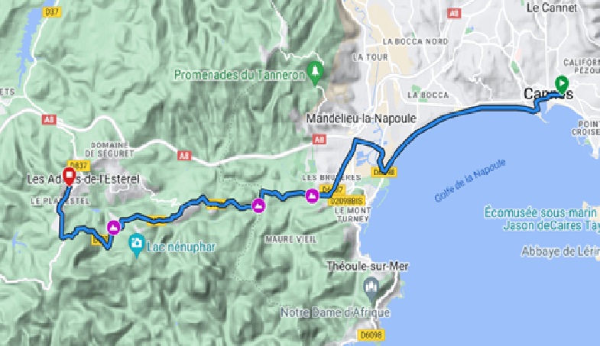Click the Promenades du Tanneron label text
600x346 pixels.
[x=239, y=75]
